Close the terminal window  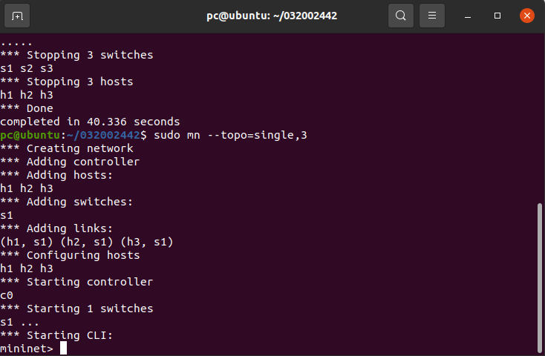[526, 15]
